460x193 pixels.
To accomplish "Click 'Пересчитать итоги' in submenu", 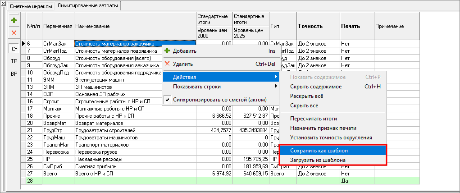I will 314,119.
